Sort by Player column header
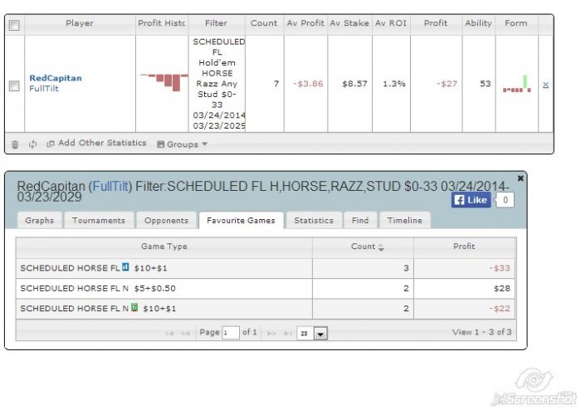This screenshot has width=581, height=410. (80, 23)
